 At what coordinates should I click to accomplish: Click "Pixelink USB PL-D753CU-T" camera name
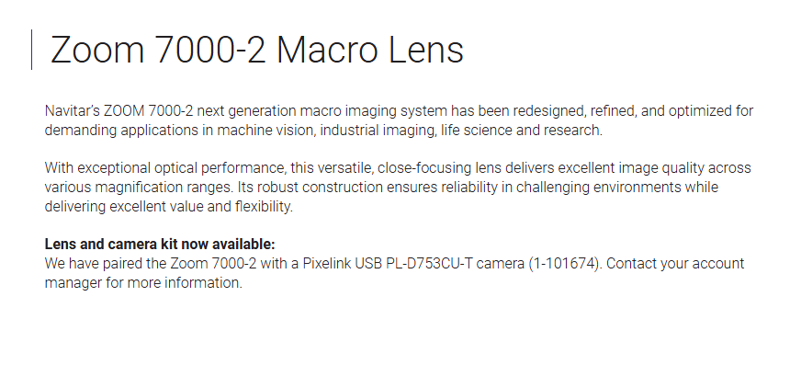coord(388,263)
